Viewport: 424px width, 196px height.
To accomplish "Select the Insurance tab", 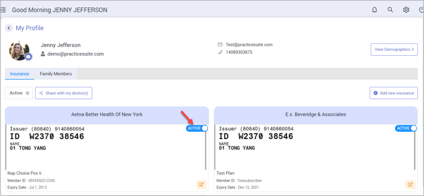I will point(19,74).
